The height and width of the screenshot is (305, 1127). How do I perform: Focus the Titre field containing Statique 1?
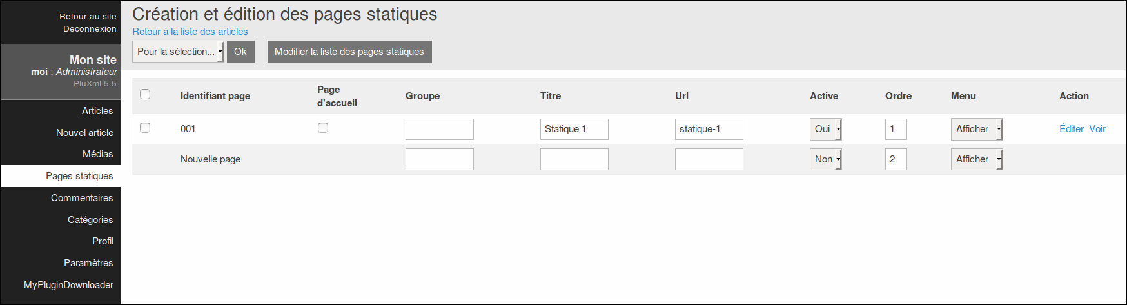(574, 129)
